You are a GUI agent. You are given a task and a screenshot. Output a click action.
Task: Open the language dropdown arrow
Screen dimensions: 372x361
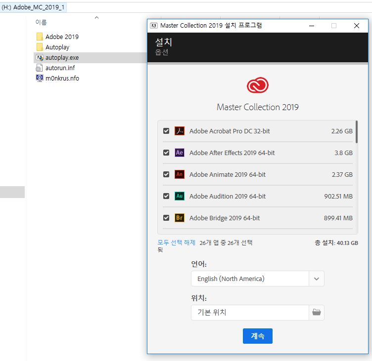tap(317, 279)
